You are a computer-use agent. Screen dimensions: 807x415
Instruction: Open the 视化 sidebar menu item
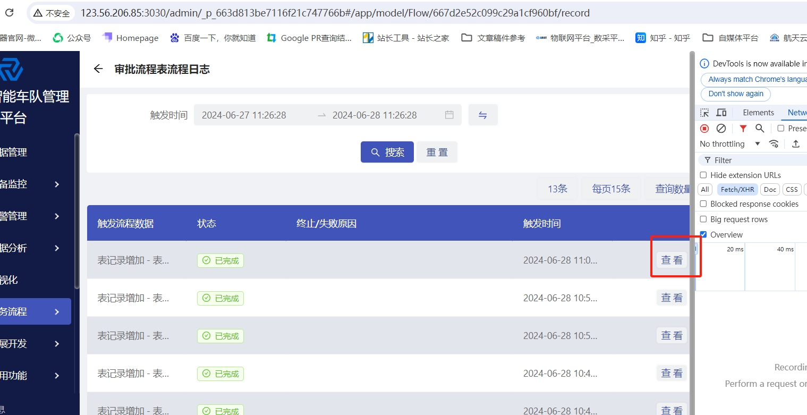(36, 280)
